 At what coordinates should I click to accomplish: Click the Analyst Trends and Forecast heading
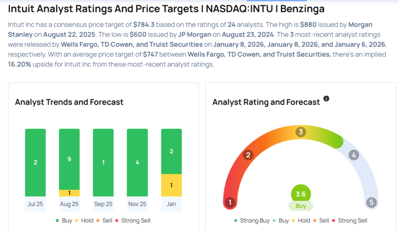click(69, 102)
